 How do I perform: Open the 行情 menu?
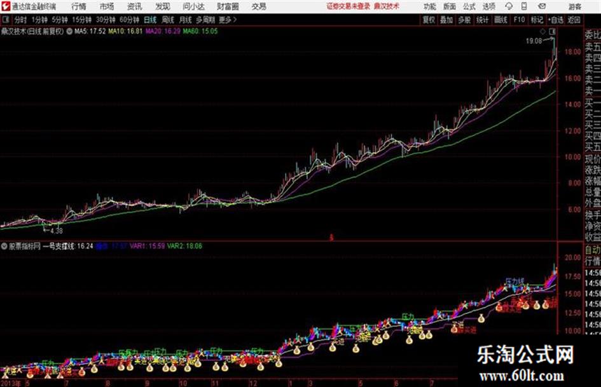(x=79, y=6)
